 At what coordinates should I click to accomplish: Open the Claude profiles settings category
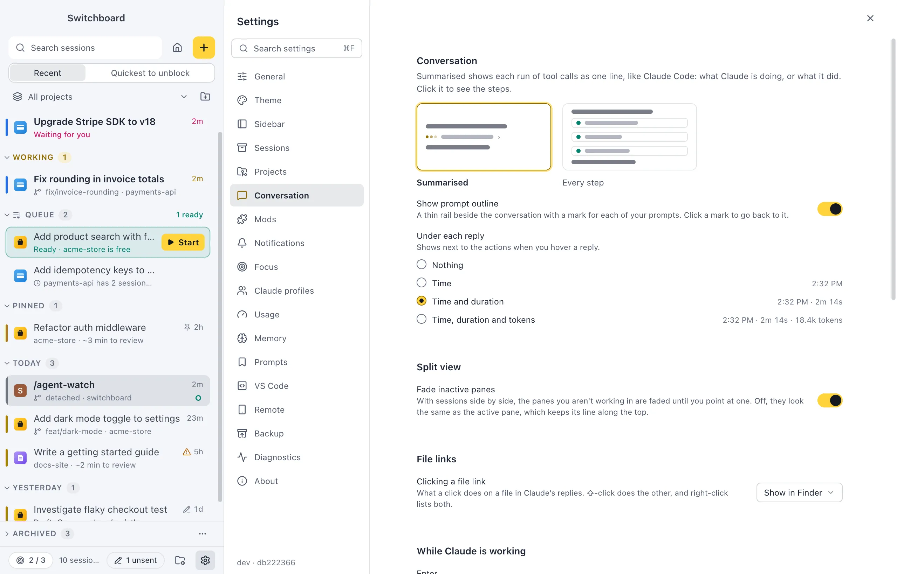tap(297, 291)
